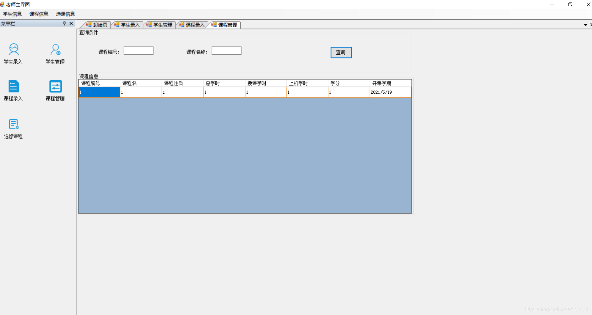Open the 选课信息 menu

pos(65,14)
